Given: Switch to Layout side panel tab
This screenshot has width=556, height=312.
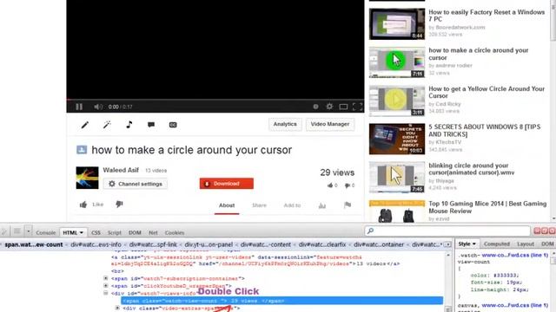Looking at the screenshot, I should point(526,244).
